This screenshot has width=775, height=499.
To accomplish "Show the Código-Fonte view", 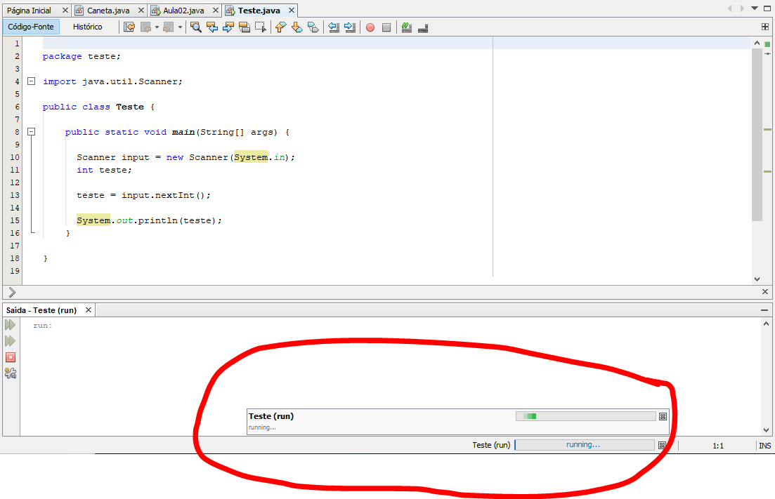I will [x=31, y=27].
